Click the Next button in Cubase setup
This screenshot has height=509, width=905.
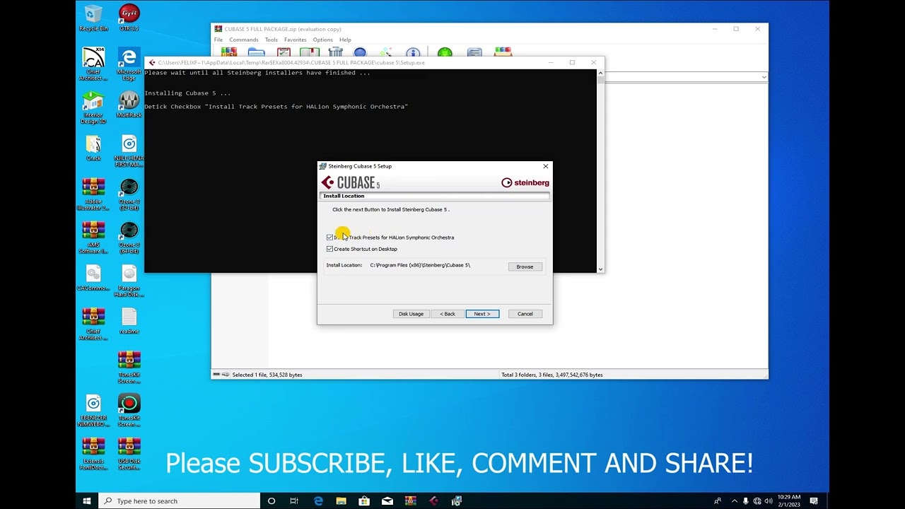482,314
